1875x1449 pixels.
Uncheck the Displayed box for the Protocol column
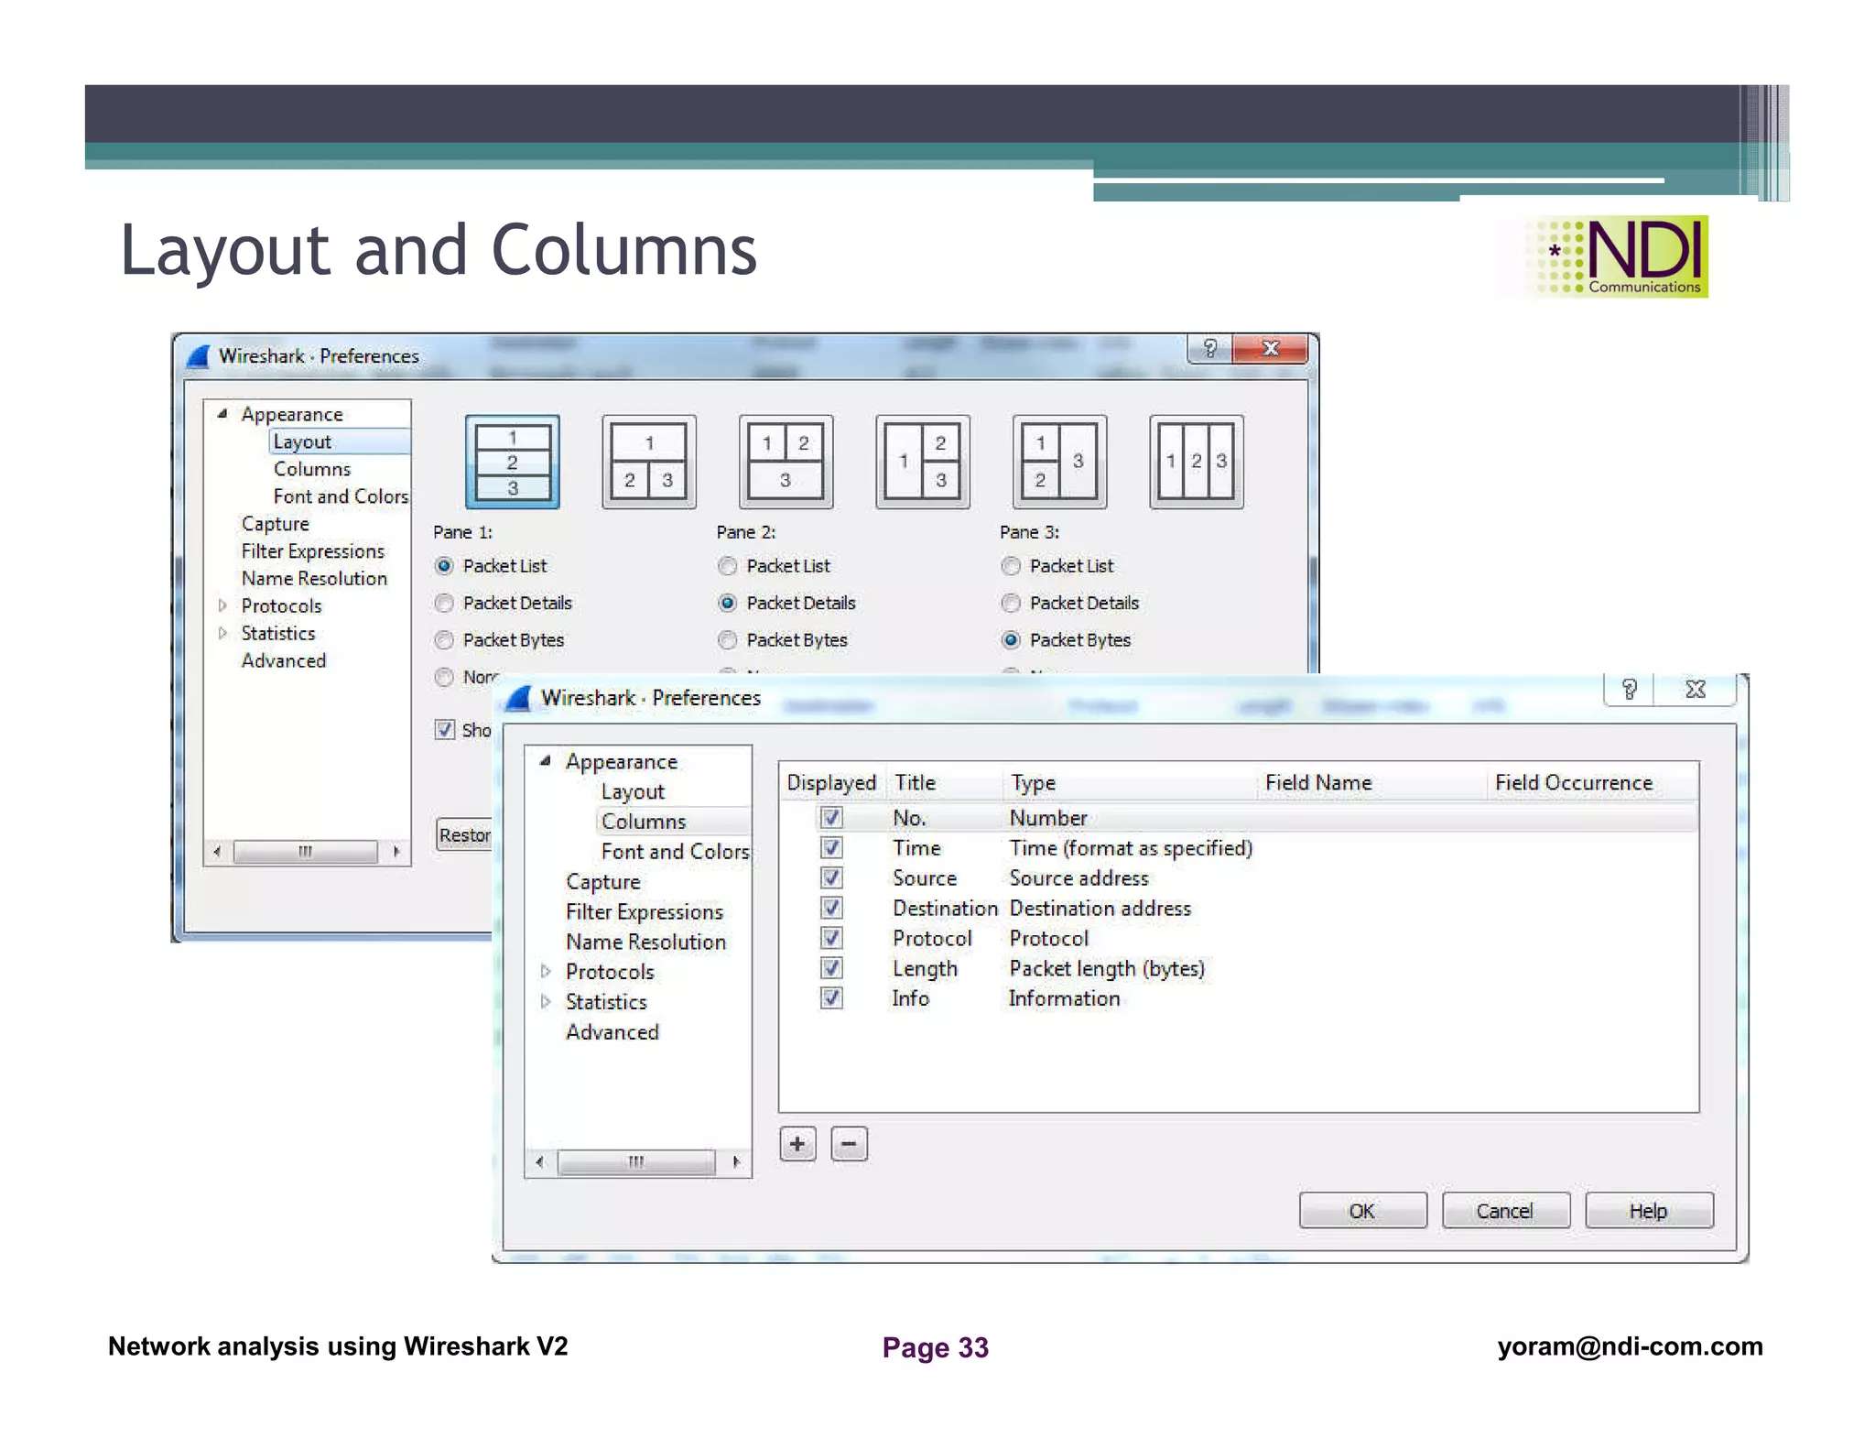coord(831,938)
